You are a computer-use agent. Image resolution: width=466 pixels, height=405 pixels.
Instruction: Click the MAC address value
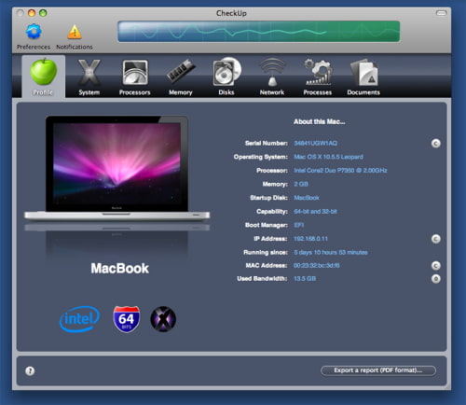click(317, 265)
